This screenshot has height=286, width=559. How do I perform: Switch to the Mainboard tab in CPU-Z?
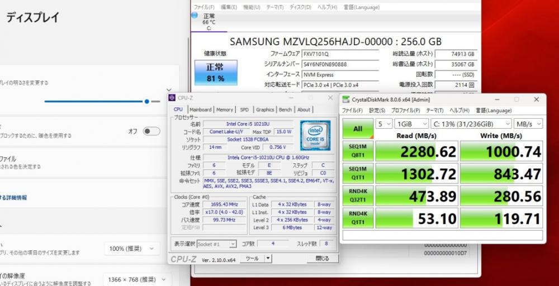click(200, 110)
